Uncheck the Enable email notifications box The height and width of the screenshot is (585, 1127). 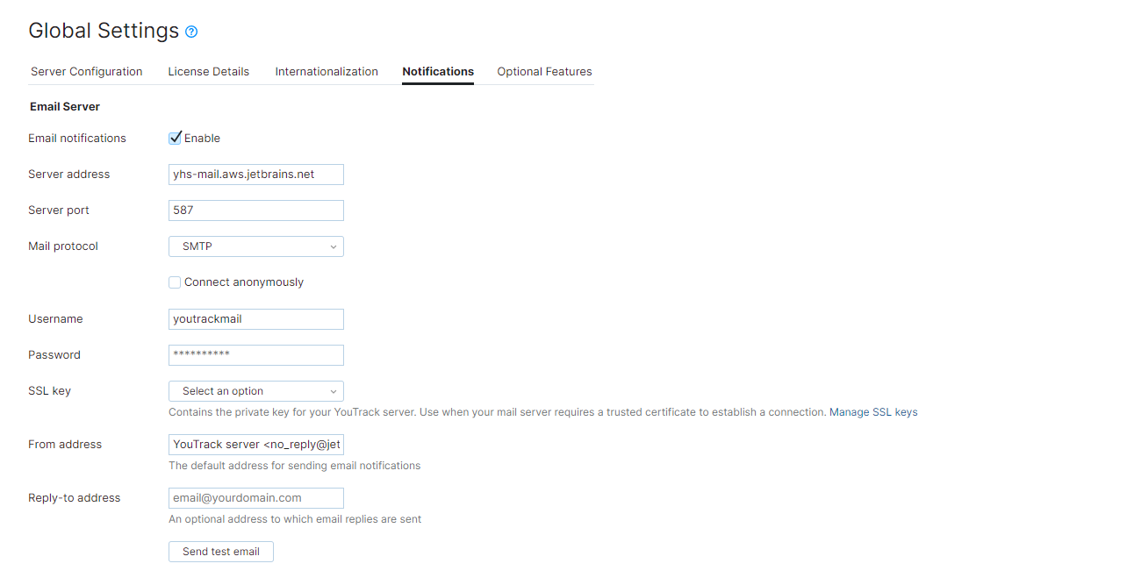tap(175, 138)
